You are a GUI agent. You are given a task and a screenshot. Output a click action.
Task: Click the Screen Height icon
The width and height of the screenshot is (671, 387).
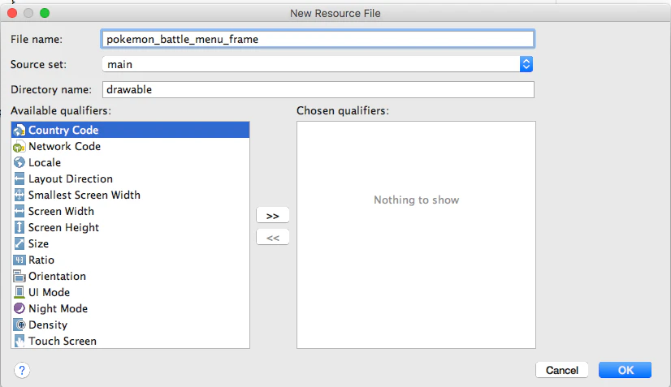pos(19,227)
